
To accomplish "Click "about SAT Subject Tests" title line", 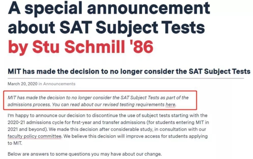I will coord(106,28).
